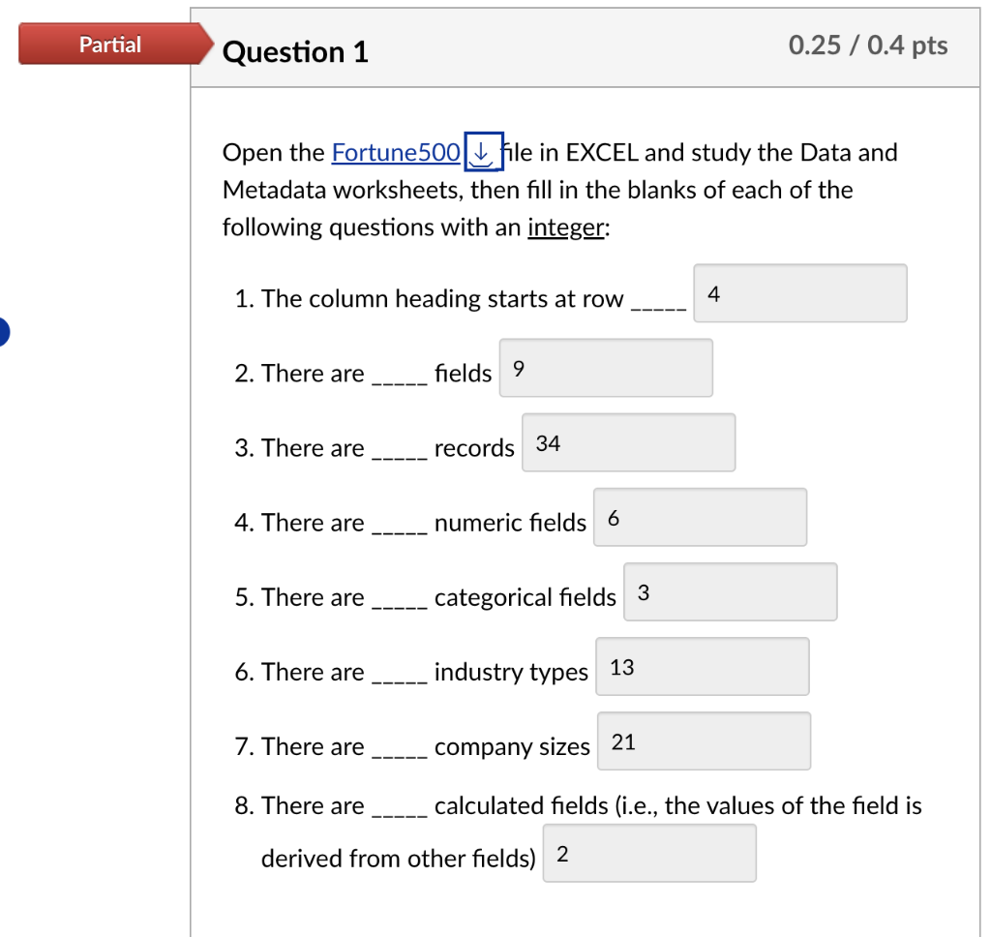The height and width of the screenshot is (937, 991).
Task: Click the answer box containing 4
Action: pos(799,293)
